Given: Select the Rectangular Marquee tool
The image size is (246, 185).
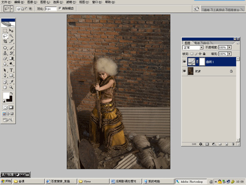Looking at the screenshot, I should (5, 31).
